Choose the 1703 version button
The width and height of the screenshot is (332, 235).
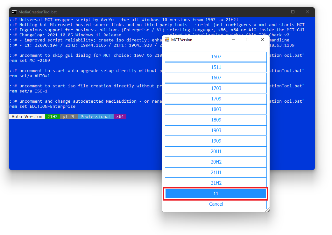(x=216, y=88)
